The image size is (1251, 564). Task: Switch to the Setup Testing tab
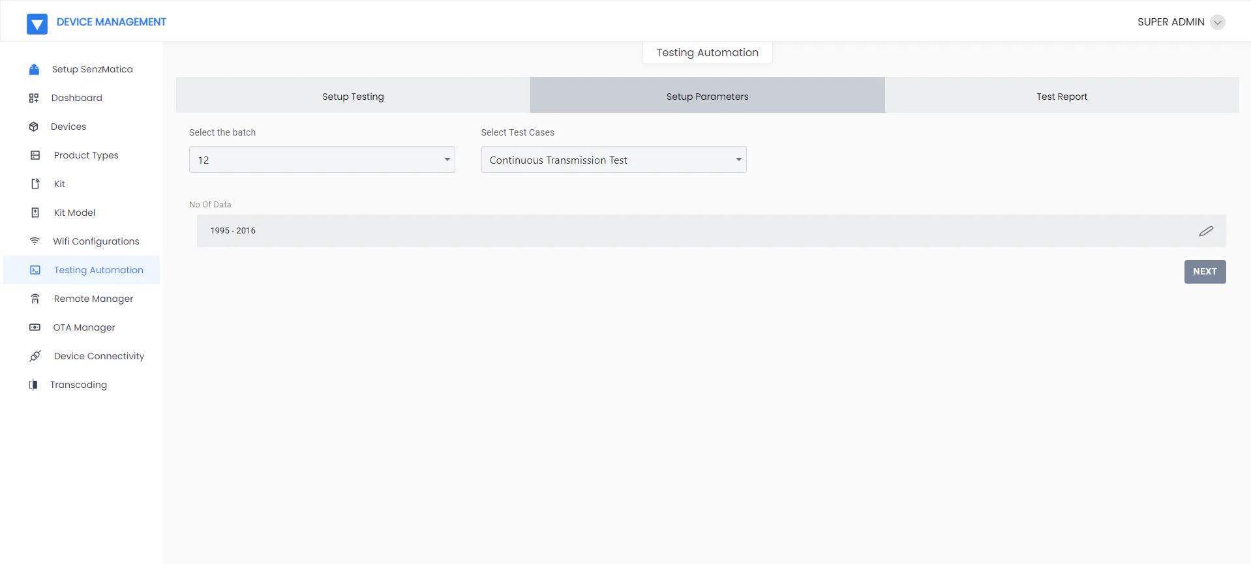click(x=353, y=95)
